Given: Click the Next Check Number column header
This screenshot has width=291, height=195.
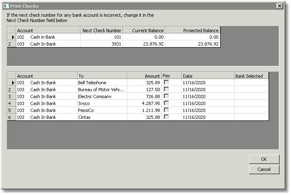Looking at the screenshot, I should point(102,30).
